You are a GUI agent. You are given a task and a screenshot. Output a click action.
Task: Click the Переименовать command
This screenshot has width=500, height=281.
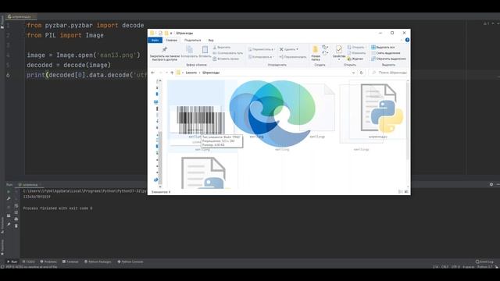click(293, 57)
